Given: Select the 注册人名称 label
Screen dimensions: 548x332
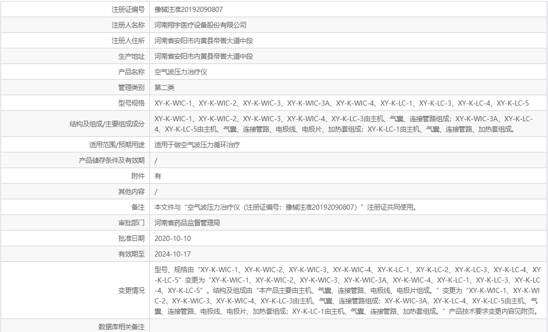Looking at the screenshot, I should 128,25.
